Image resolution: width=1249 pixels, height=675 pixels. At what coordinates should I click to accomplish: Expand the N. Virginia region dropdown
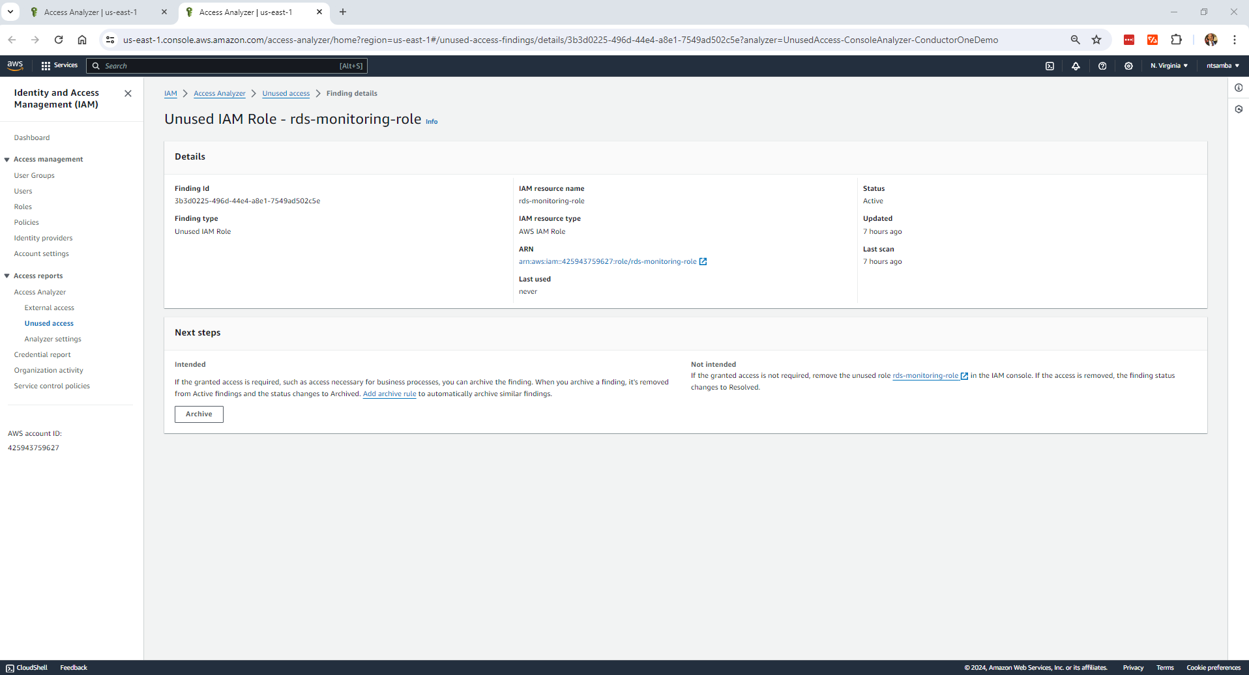click(1169, 66)
